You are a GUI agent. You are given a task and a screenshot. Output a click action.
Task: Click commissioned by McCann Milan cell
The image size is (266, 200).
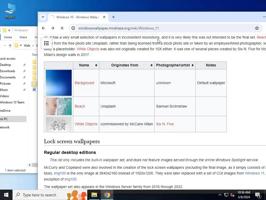tap(127, 124)
